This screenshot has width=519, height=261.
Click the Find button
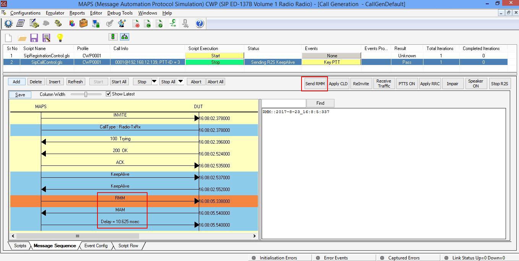pos(320,103)
